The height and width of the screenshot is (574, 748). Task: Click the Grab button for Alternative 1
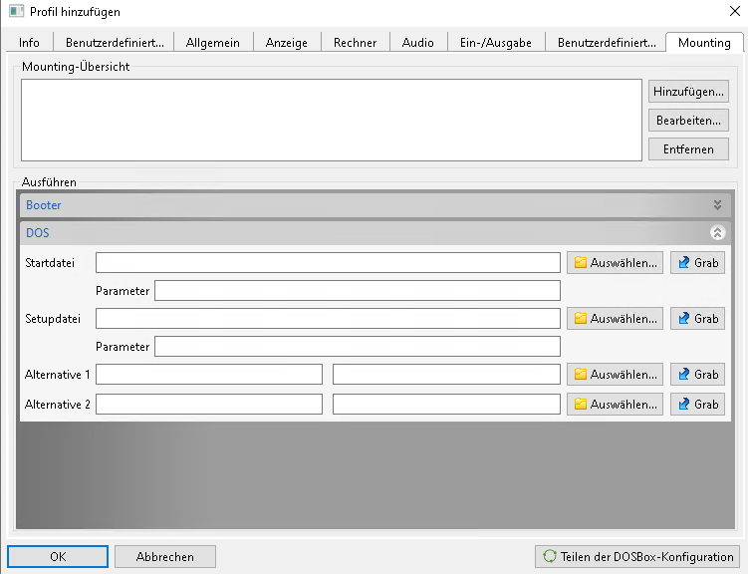[x=697, y=375]
